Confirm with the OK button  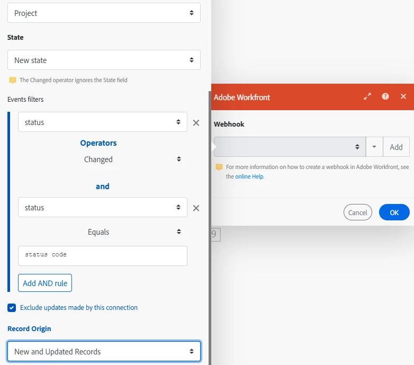394,212
